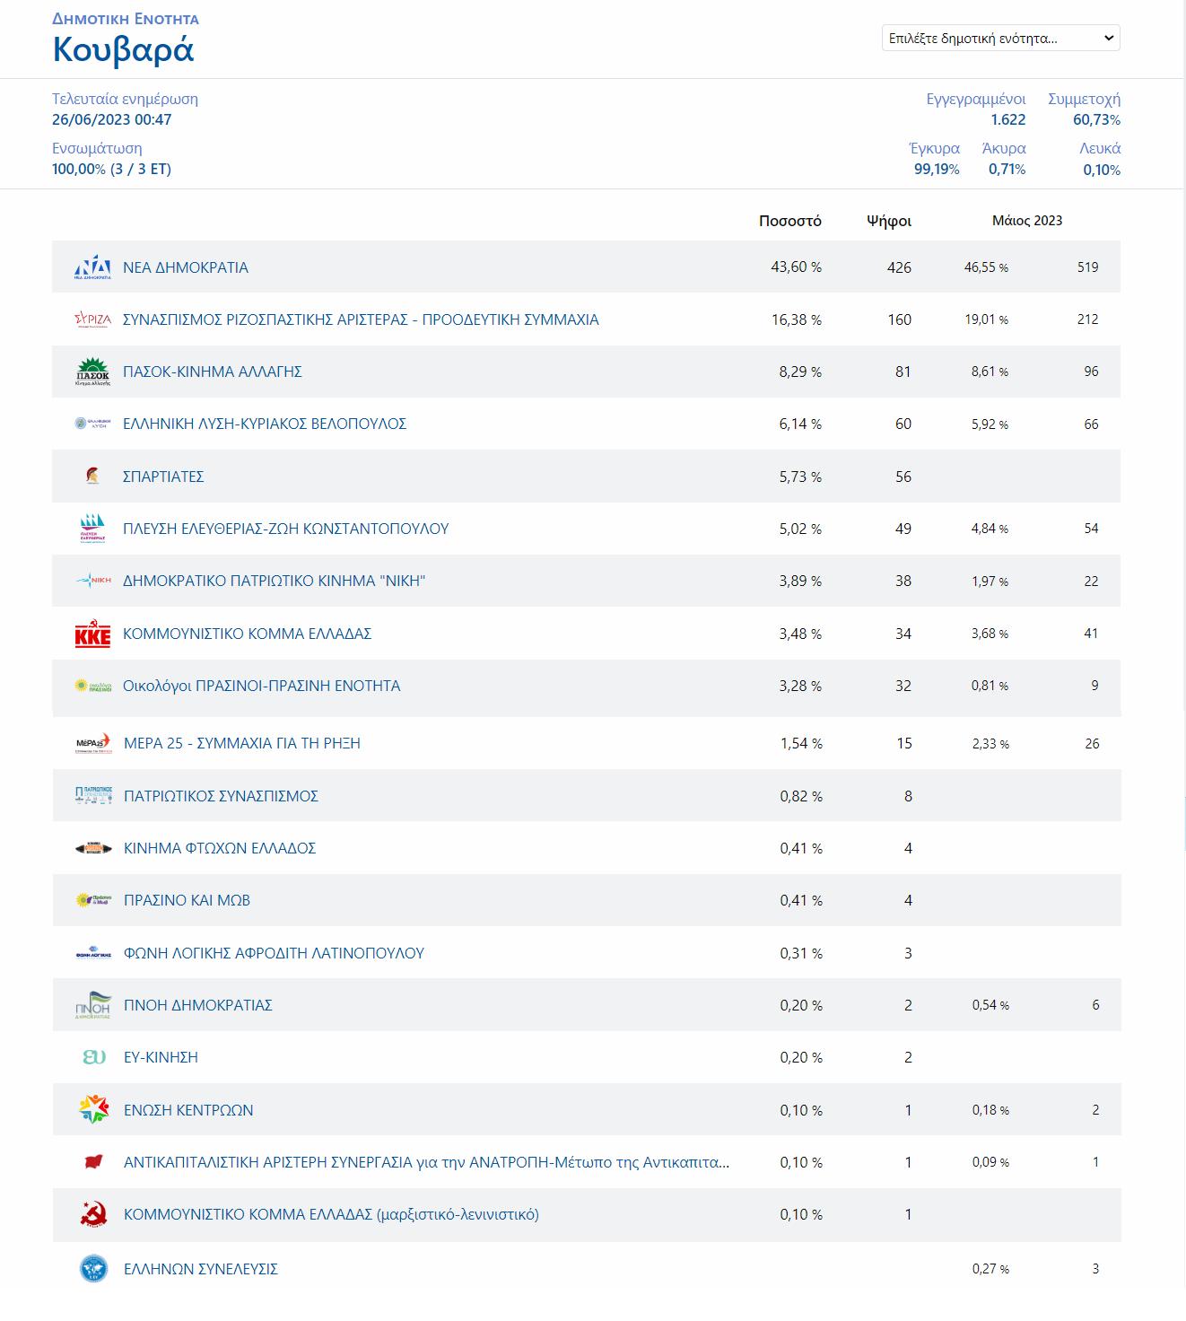Open the ΣΠΑΡΤΙΑΤΕΣ party link
This screenshot has width=1186, height=1321.
tap(163, 477)
